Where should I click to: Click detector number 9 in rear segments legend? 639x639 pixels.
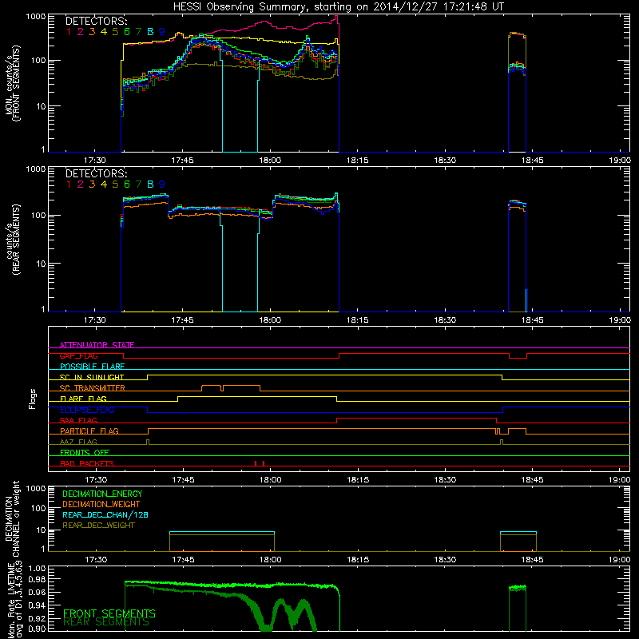[162, 185]
